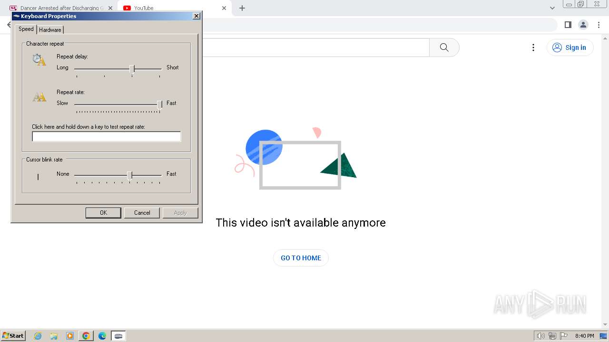
Task: Open the Chrome profile menu
Action: click(x=583, y=25)
